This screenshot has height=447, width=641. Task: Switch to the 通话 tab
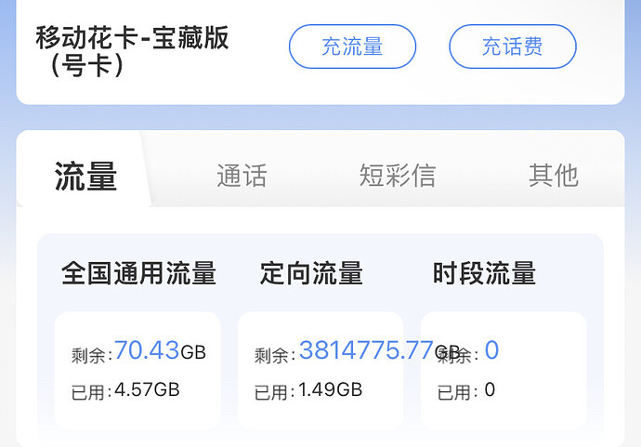[x=242, y=176]
